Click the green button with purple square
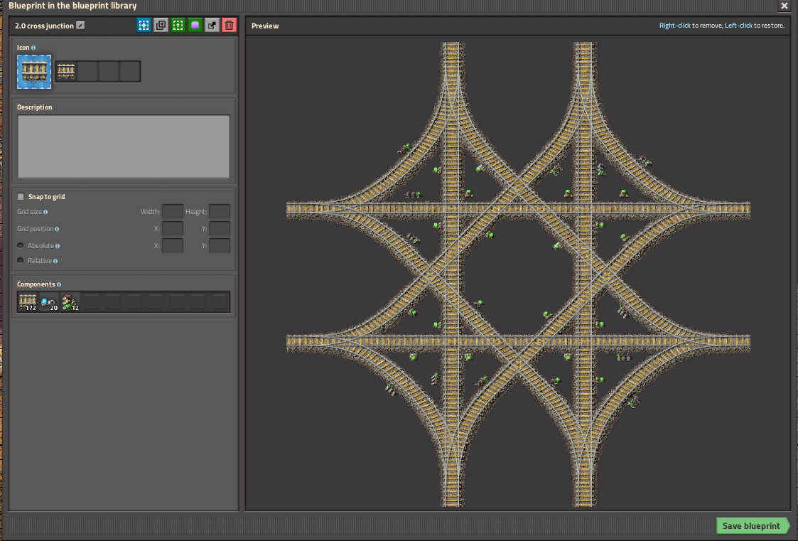 (x=195, y=26)
